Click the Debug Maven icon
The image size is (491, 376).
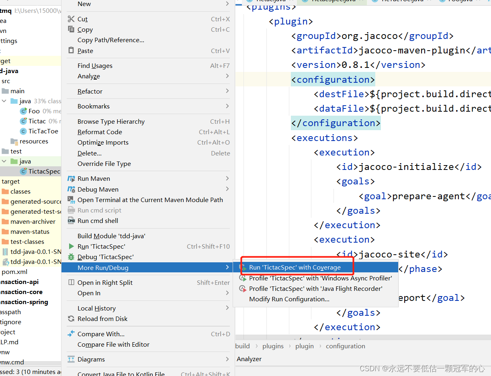coord(71,189)
